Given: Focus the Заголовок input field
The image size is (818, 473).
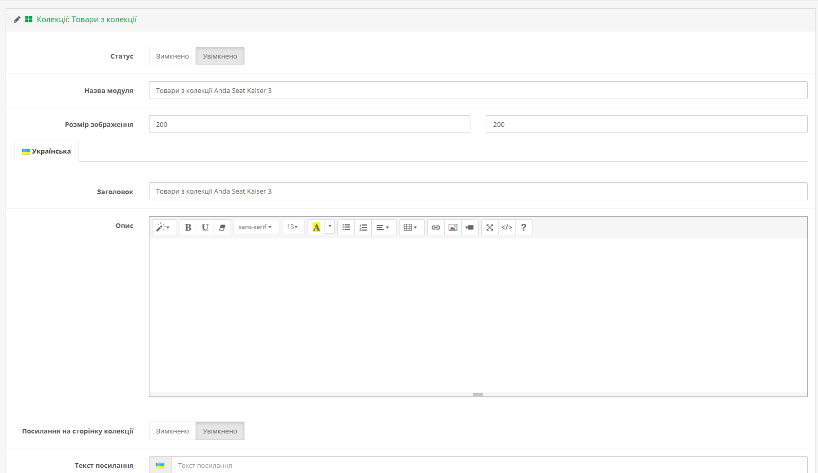Looking at the screenshot, I should [478, 191].
